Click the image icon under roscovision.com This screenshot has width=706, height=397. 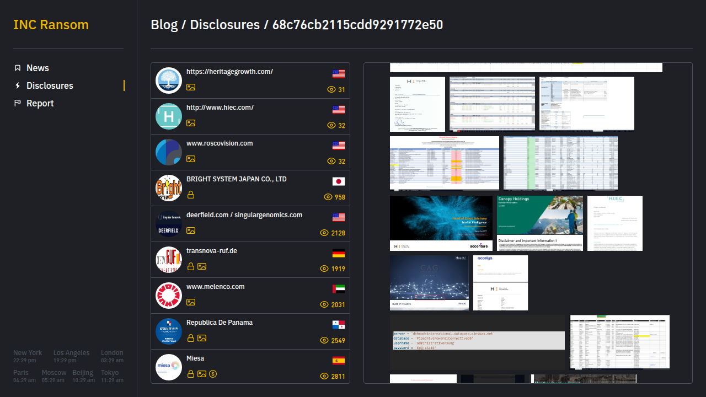tap(191, 159)
